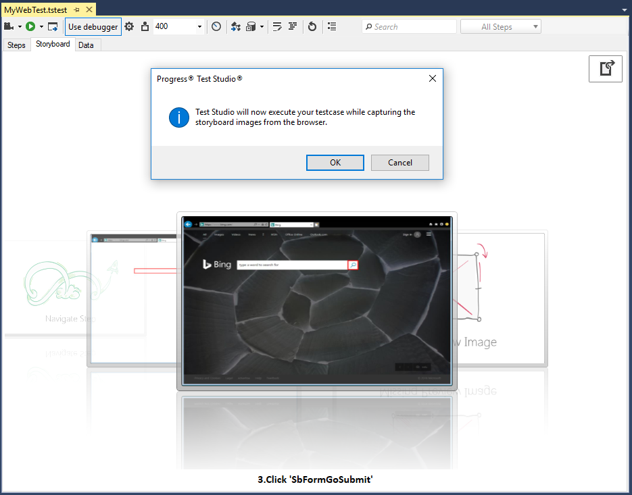This screenshot has width=632, height=495.
Task: Click the stacked lines icon after the pencil icon
Action: pos(293,26)
